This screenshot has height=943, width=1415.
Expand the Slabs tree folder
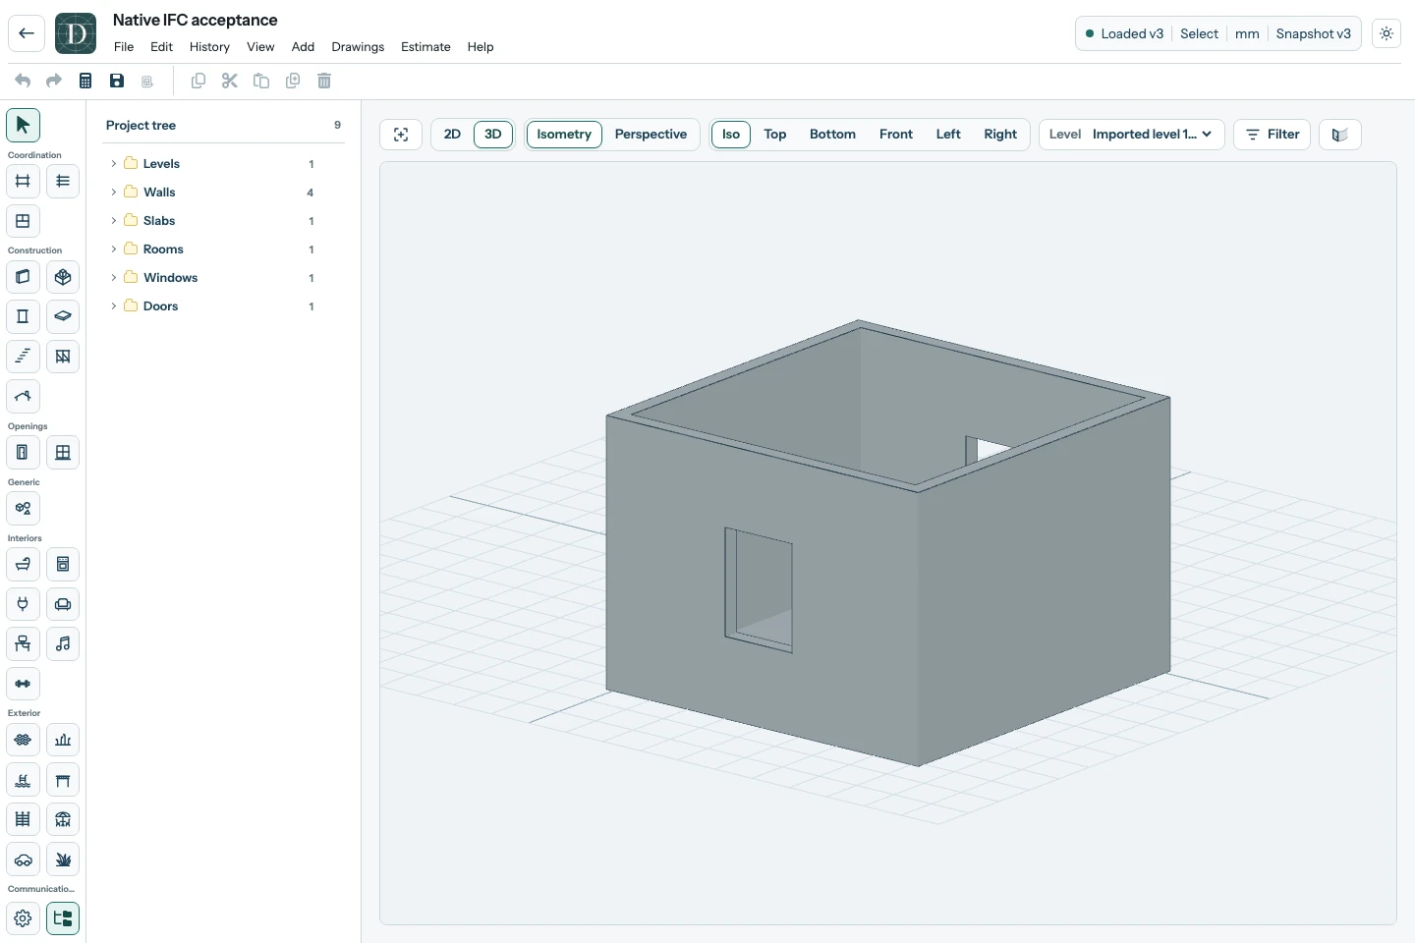(x=114, y=221)
